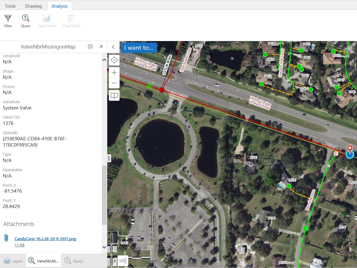Collapse the side panel with the left arrow

(x=113, y=47)
